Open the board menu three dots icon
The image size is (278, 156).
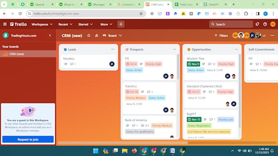(272, 35)
